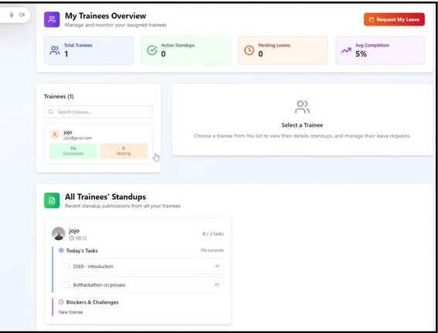The height and width of the screenshot is (333, 438).
Task: Open the Active Standups stat card
Action: coord(185,50)
